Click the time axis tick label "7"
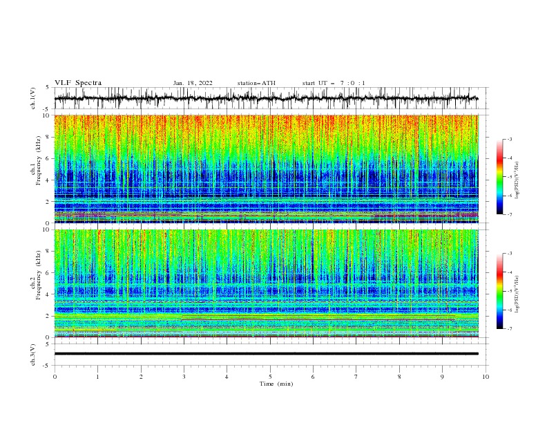The width and height of the screenshot is (547, 423). point(356,377)
